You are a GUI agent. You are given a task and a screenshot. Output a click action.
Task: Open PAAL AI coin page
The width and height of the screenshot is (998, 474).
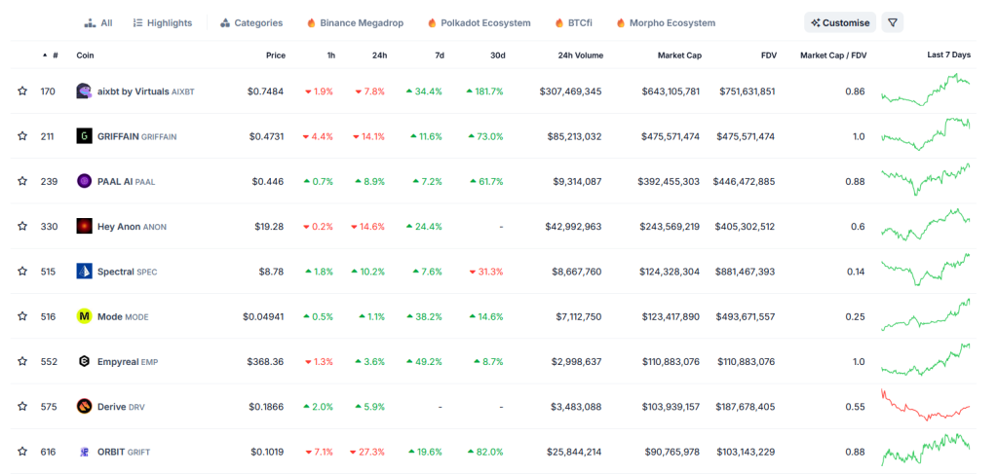pos(126,182)
